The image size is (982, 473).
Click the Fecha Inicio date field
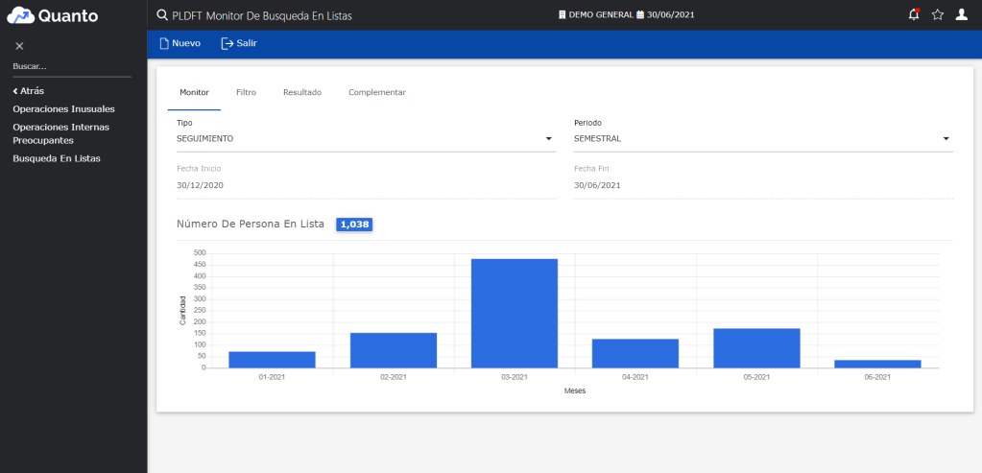[x=366, y=185]
